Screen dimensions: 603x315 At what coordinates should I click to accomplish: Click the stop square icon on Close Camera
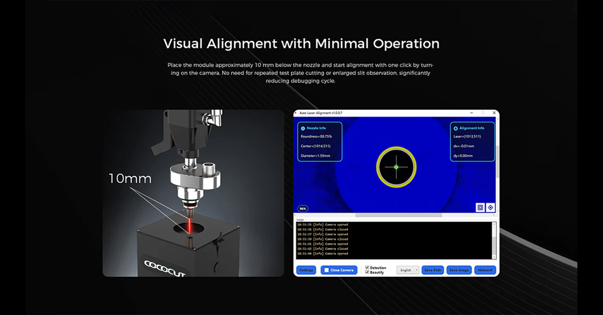coord(327,270)
